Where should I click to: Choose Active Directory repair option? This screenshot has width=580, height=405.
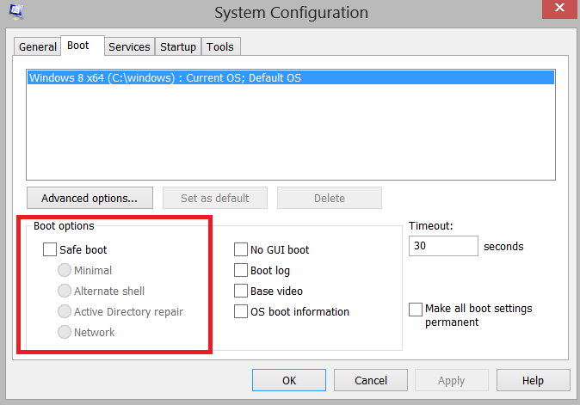[65, 311]
